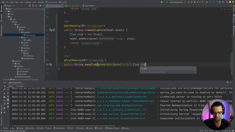Screen dimensions: 235x132
Task: Click the camera dump threads icon
Action: [4, 97]
